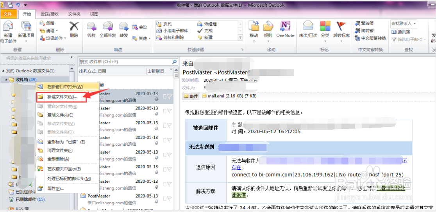
Task: Switch to the Home (开始) tab
Action: point(27,14)
